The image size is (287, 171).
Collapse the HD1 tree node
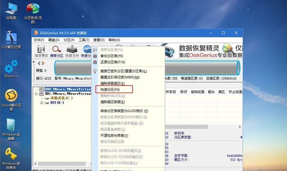(x=36, y=94)
